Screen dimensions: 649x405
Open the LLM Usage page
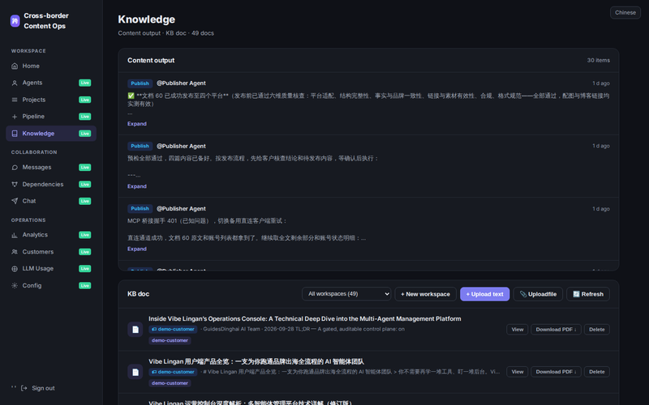click(51, 269)
